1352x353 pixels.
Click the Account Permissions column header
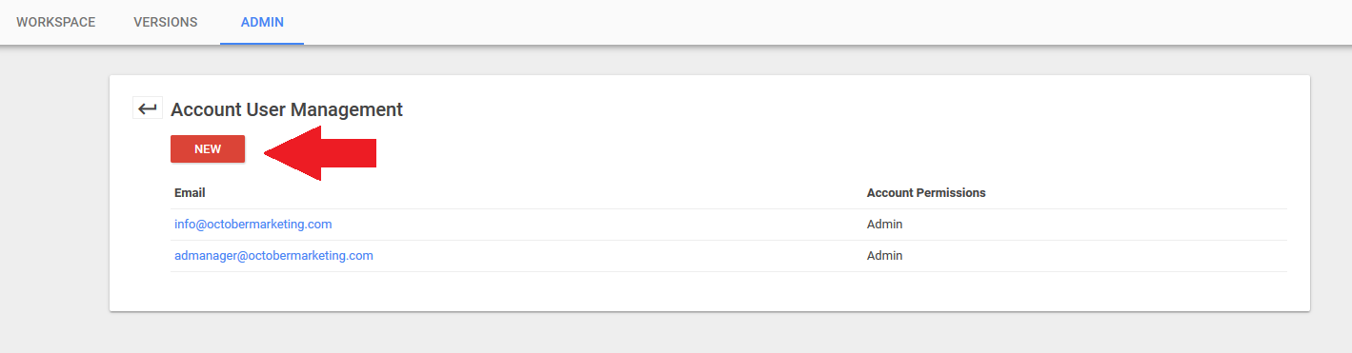926,193
